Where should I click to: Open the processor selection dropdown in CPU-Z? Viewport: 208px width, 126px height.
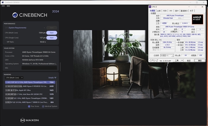[167, 55]
